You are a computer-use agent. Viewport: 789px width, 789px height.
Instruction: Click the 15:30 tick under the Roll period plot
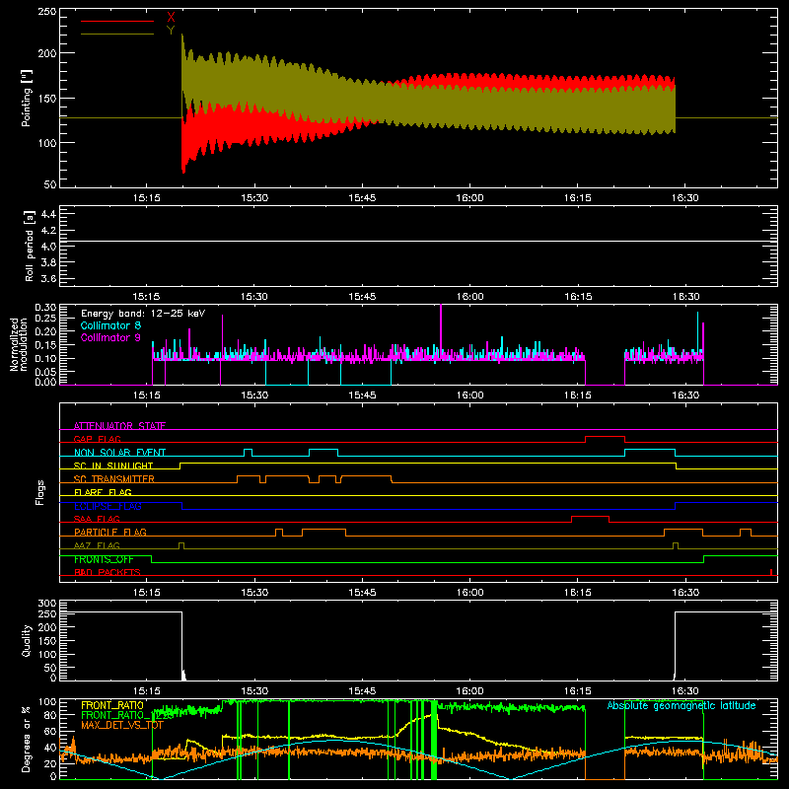[x=254, y=297]
